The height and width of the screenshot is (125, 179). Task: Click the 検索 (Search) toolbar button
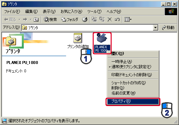(50, 20)
